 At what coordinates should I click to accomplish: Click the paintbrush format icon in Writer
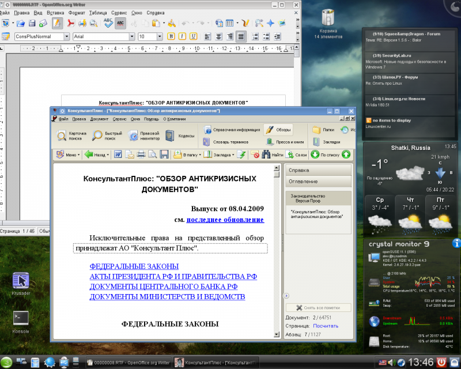[x=171, y=23]
